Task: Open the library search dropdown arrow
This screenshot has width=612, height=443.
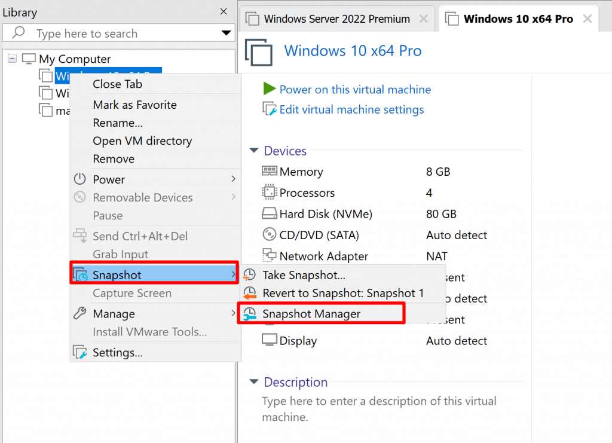Action: coord(226,33)
